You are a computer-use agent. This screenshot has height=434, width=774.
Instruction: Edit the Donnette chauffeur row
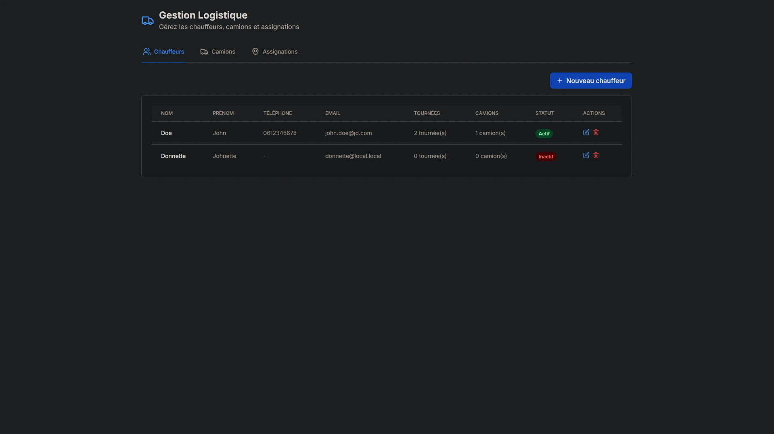click(x=586, y=155)
